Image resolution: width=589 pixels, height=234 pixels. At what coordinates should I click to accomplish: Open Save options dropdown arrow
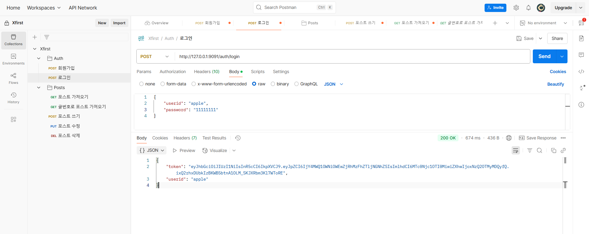540,38
